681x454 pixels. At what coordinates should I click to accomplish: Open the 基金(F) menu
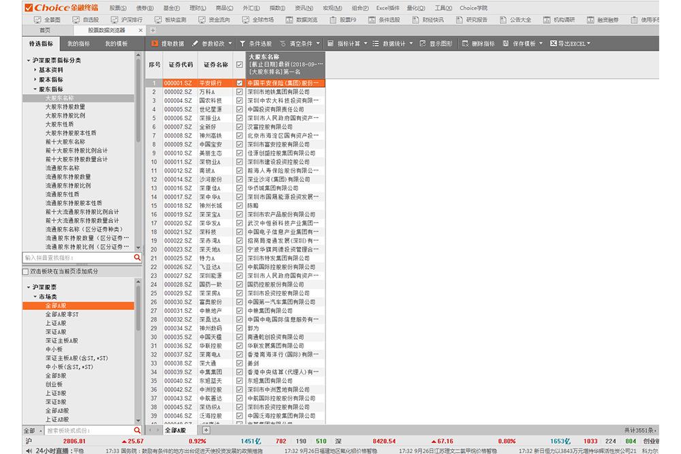[171, 7]
